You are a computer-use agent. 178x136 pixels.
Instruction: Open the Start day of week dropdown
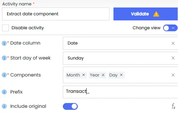click(117, 58)
